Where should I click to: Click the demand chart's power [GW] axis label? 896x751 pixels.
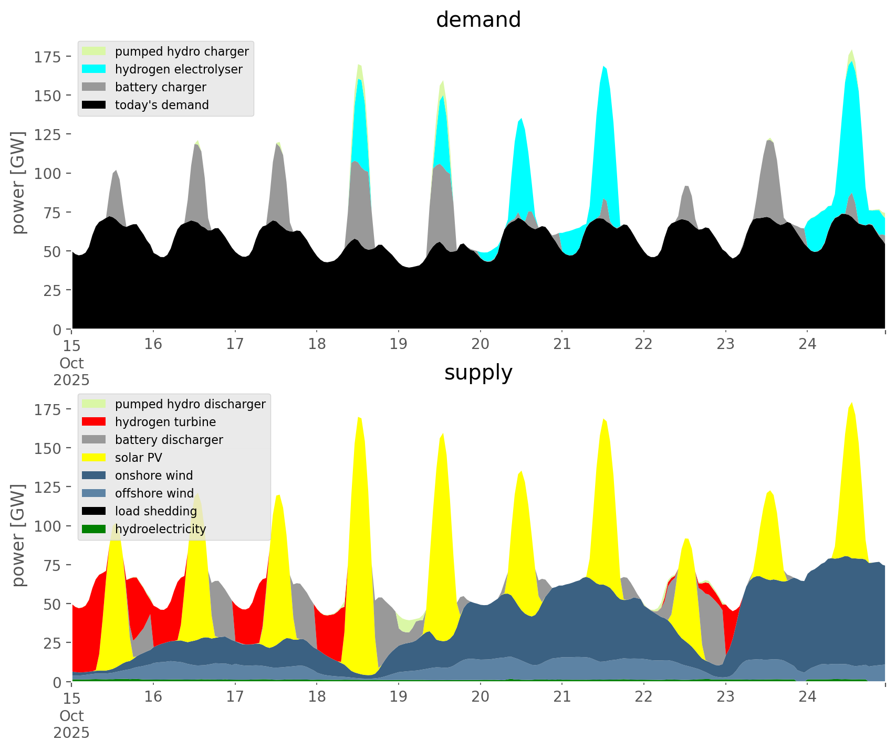pos(18,183)
